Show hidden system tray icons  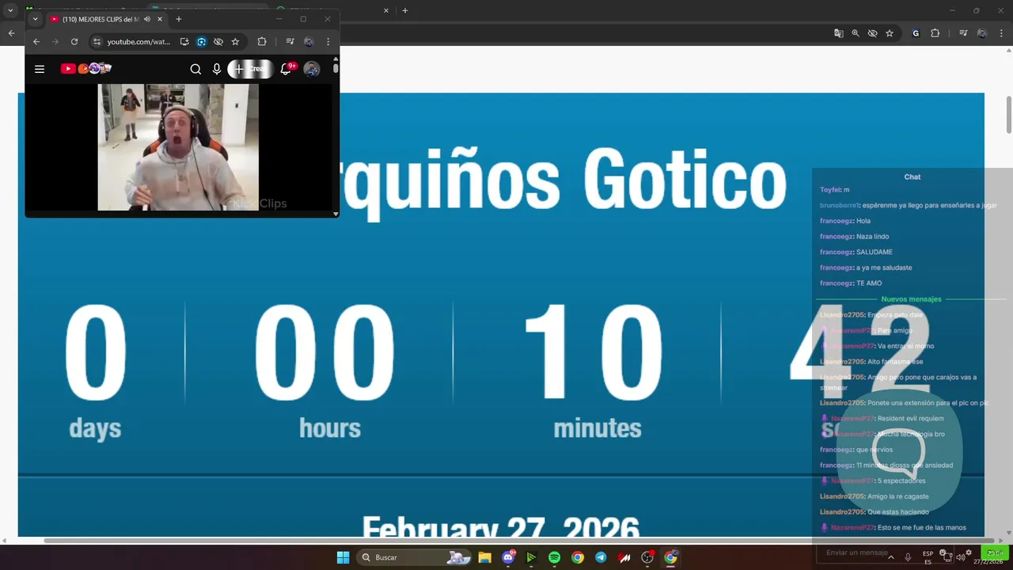coord(891,557)
